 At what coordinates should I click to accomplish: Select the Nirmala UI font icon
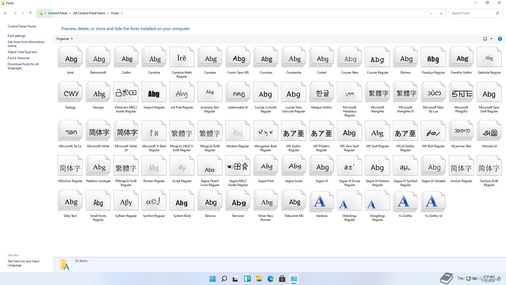(489, 131)
